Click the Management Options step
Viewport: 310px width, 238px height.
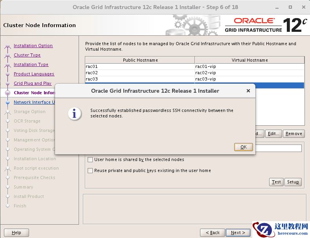(x=34, y=140)
